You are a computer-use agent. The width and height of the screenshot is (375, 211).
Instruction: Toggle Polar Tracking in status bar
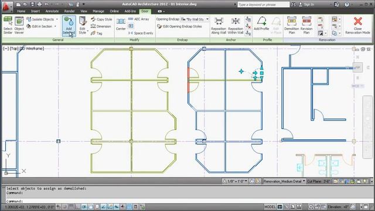(84, 207)
